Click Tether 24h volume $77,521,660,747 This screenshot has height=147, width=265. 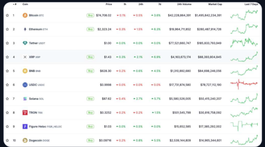180,43
